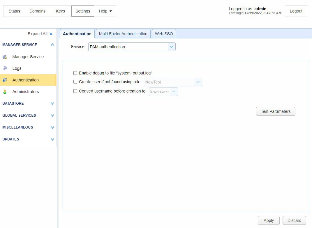
Task: Expand the Updates section
Action: pyautogui.click(x=52, y=139)
